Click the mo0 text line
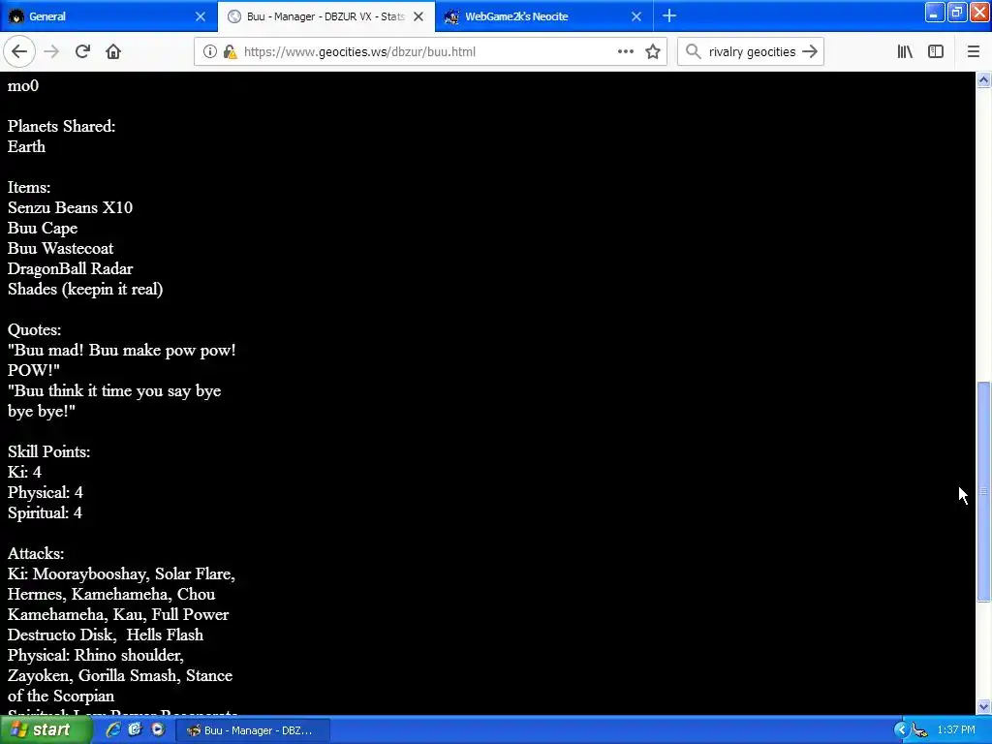The width and height of the screenshot is (992, 744). coord(23,86)
